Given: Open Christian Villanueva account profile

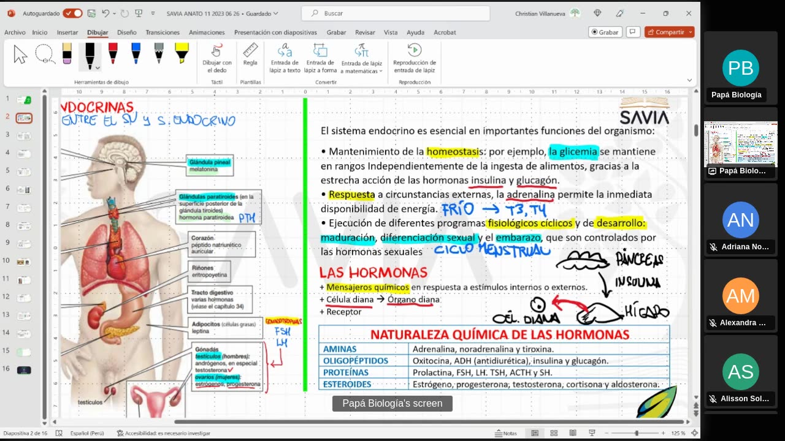Looking at the screenshot, I should tap(547, 13).
